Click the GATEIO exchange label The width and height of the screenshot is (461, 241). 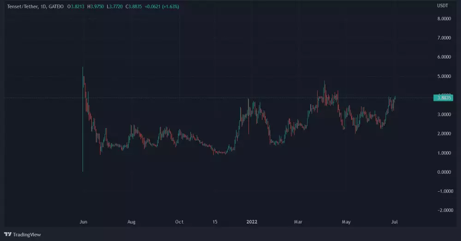[x=56, y=6]
